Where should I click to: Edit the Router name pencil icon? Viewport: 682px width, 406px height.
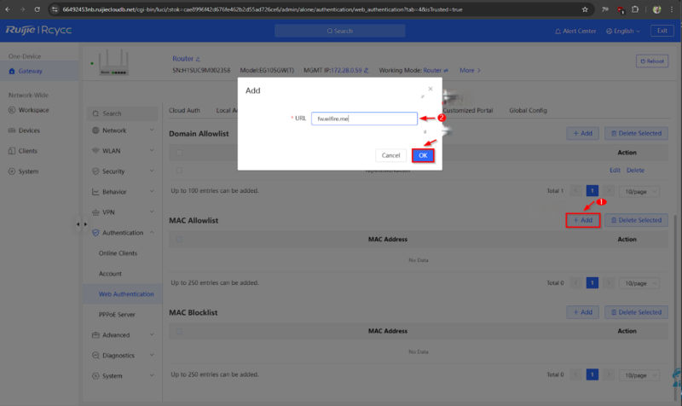click(x=198, y=59)
